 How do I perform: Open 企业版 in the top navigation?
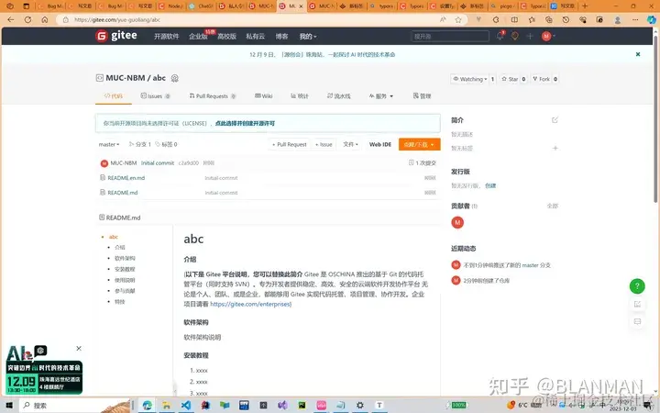coord(198,36)
